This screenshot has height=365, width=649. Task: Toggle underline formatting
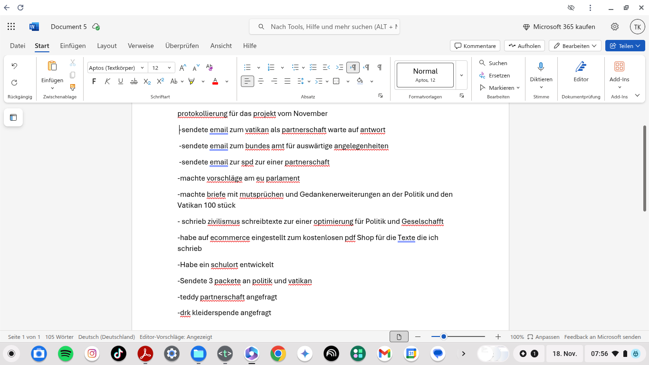(121, 81)
